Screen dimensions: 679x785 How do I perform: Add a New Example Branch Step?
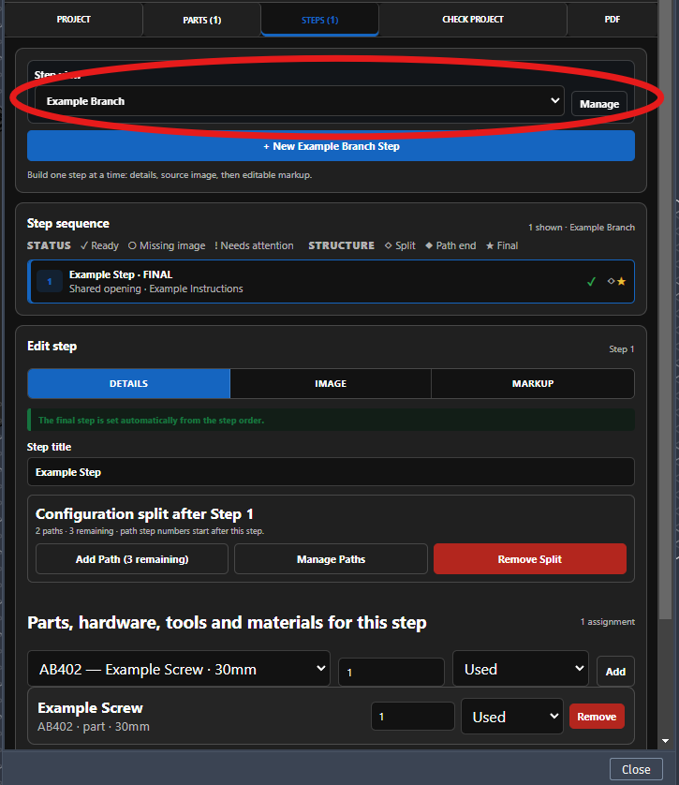[x=331, y=146]
